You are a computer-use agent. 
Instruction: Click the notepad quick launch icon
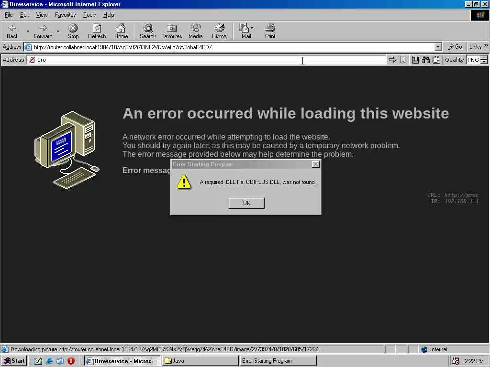click(38, 361)
